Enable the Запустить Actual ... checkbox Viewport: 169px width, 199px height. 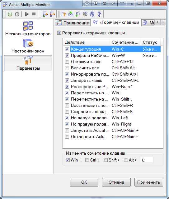pyautogui.click(x=67, y=130)
